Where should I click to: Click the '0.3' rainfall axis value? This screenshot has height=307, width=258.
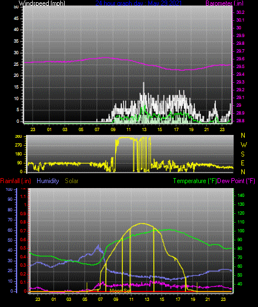[23, 266]
